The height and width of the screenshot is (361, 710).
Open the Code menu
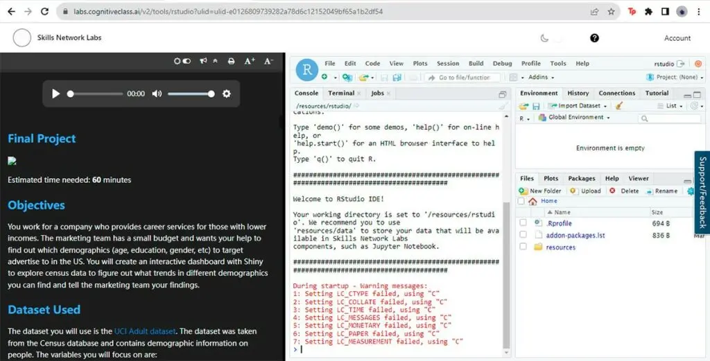coord(372,64)
